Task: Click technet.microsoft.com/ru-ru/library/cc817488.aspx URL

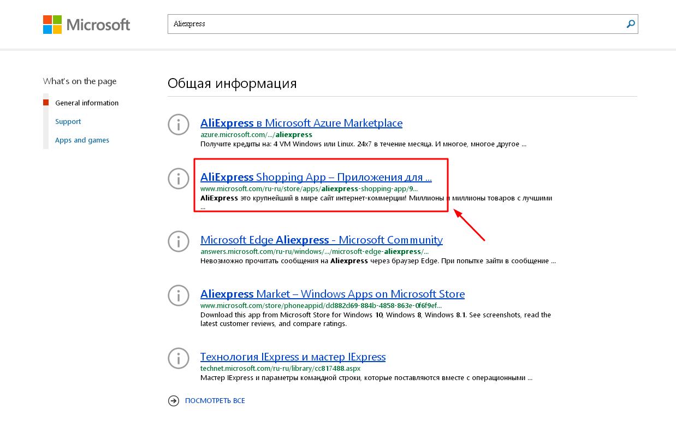Action: pyautogui.click(x=281, y=368)
